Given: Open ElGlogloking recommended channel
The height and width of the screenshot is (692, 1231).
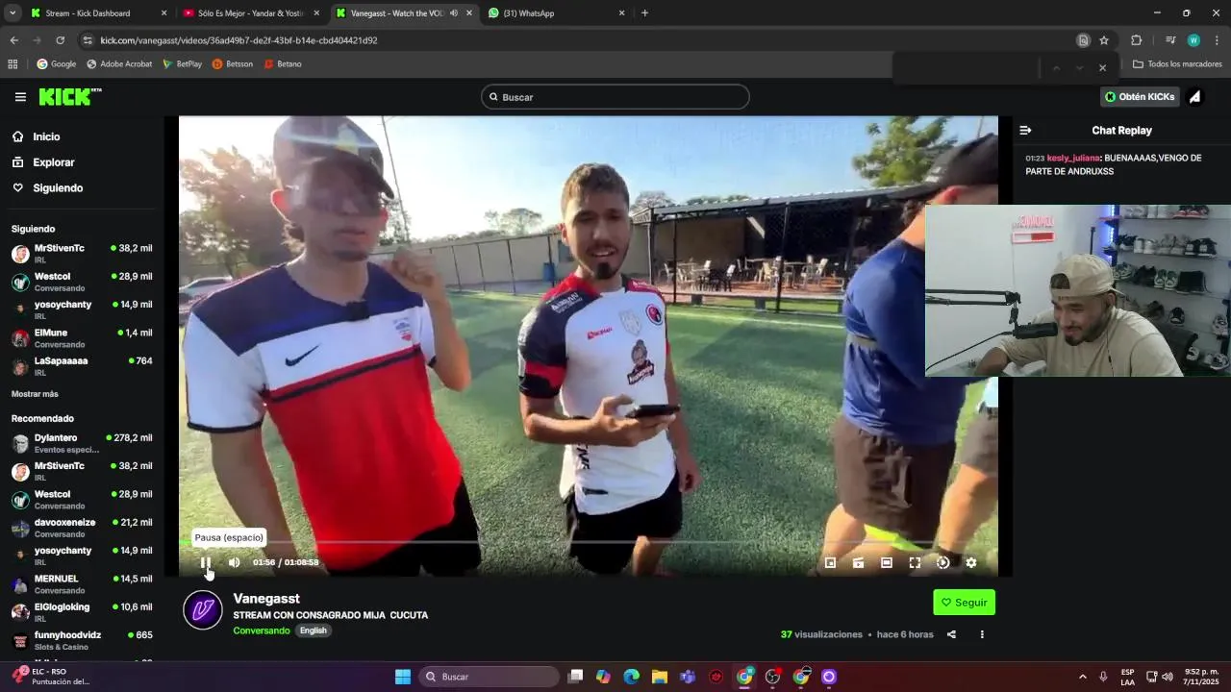Looking at the screenshot, I should 82,612.
